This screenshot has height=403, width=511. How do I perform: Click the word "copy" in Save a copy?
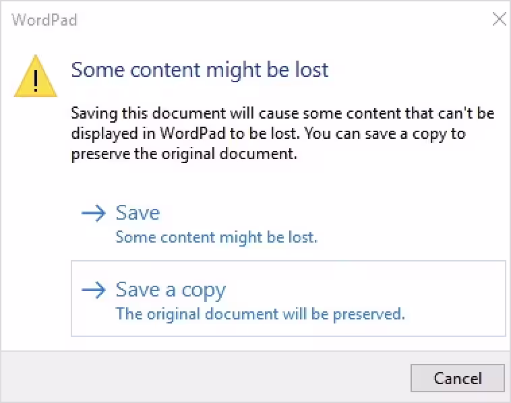[203, 291]
